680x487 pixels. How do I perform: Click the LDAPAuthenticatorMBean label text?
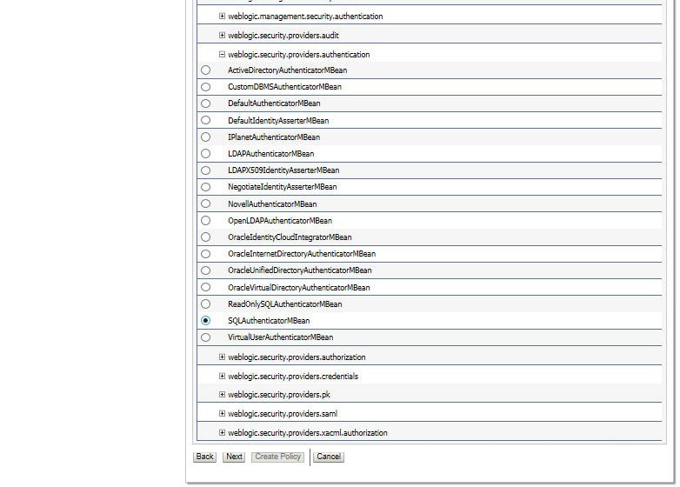[271, 154]
